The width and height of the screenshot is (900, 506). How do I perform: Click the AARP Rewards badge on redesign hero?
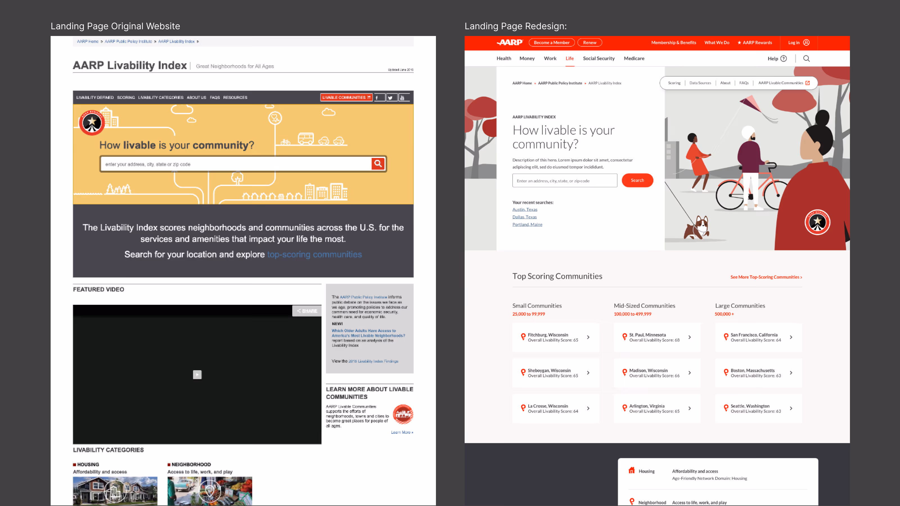tap(817, 222)
